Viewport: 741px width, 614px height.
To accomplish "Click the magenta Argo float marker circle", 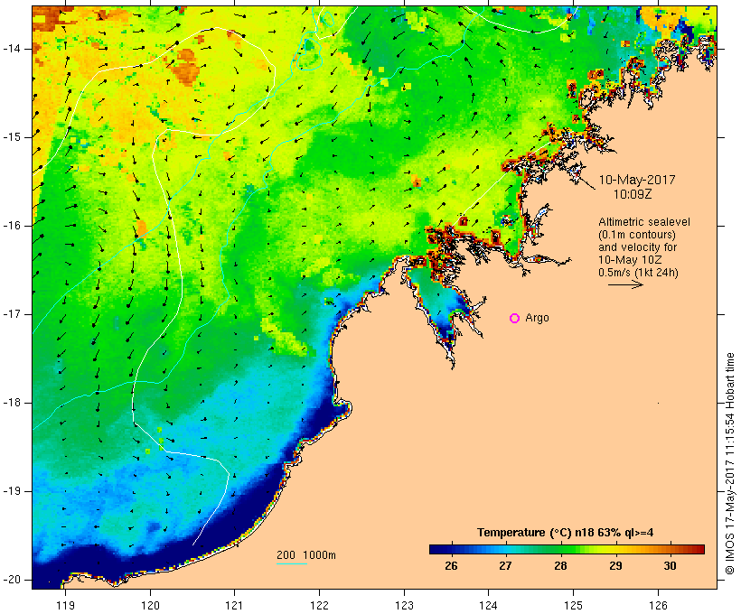I will 515,319.
